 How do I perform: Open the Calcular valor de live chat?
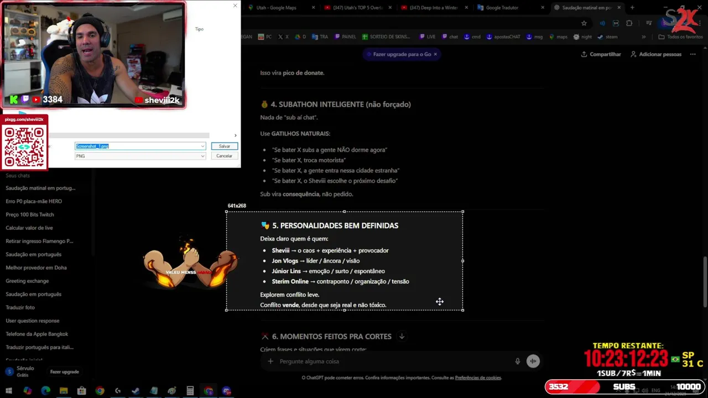pyautogui.click(x=29, y=228)
